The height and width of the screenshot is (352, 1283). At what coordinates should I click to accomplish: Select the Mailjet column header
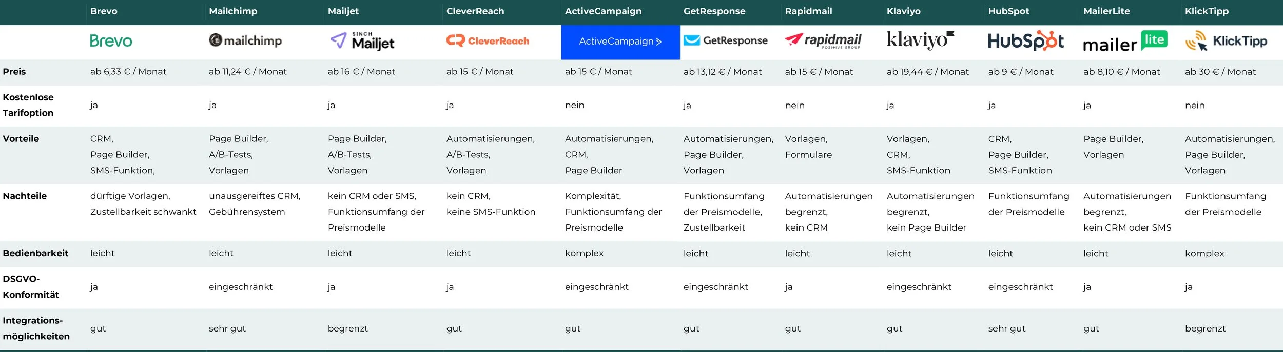click(x=343, y=11)
